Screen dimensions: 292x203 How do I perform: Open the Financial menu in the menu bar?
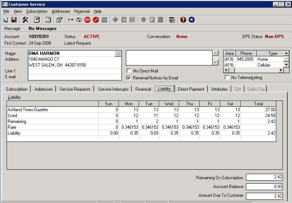pyautogui.click(x=82, y=11)
